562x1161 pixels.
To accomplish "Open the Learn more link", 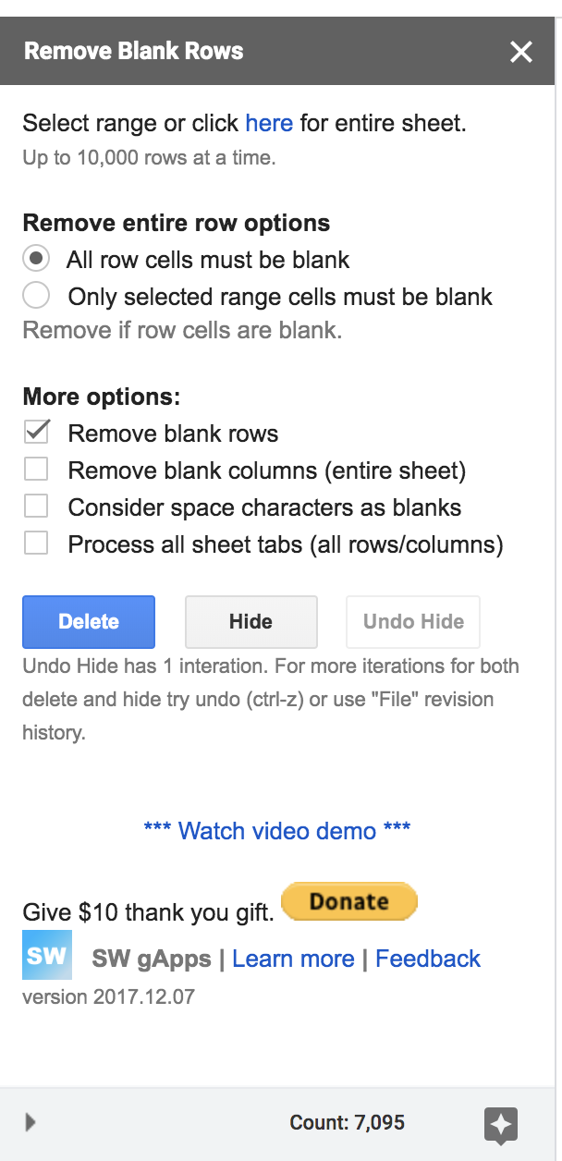I will (x=293, y=959).
